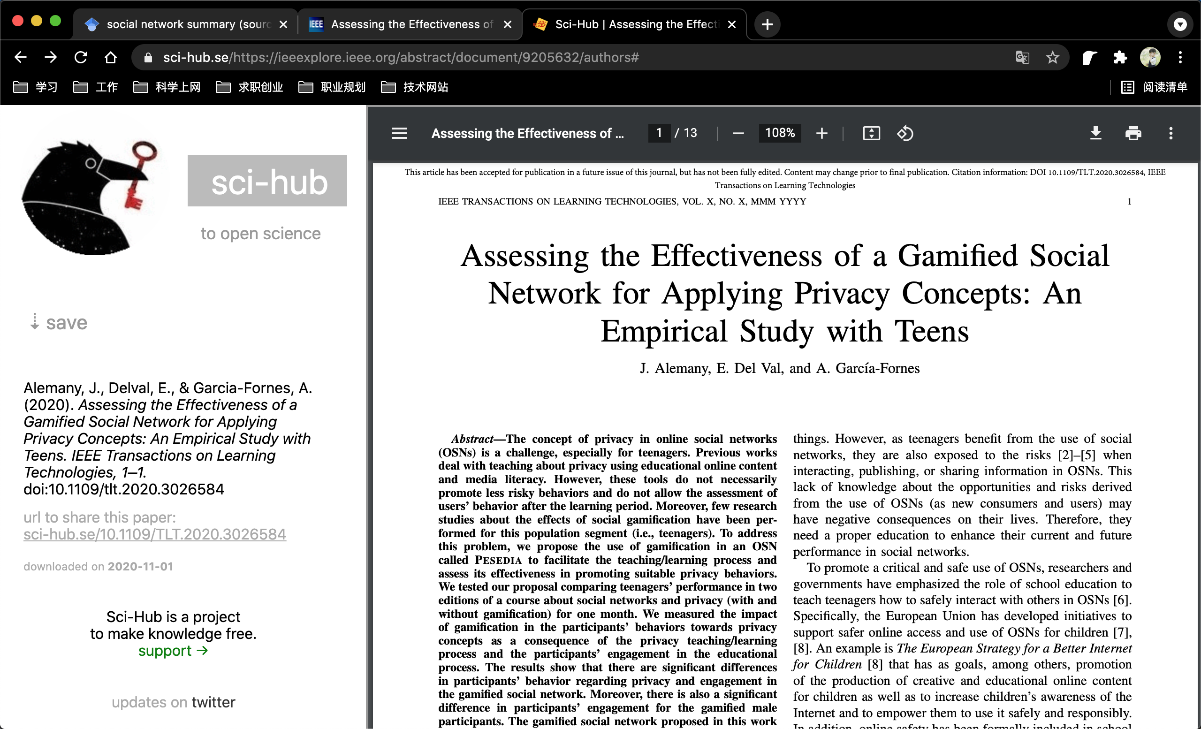Click the translate page icon
Viewport: 1201px width, 729px height.
1023,58
